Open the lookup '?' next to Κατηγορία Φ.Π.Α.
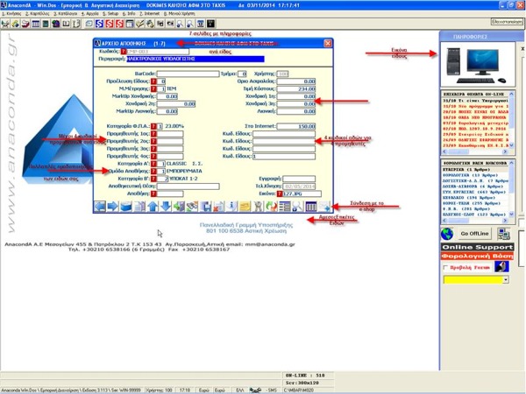Screen dimensions: 526x394 [153, 126]
